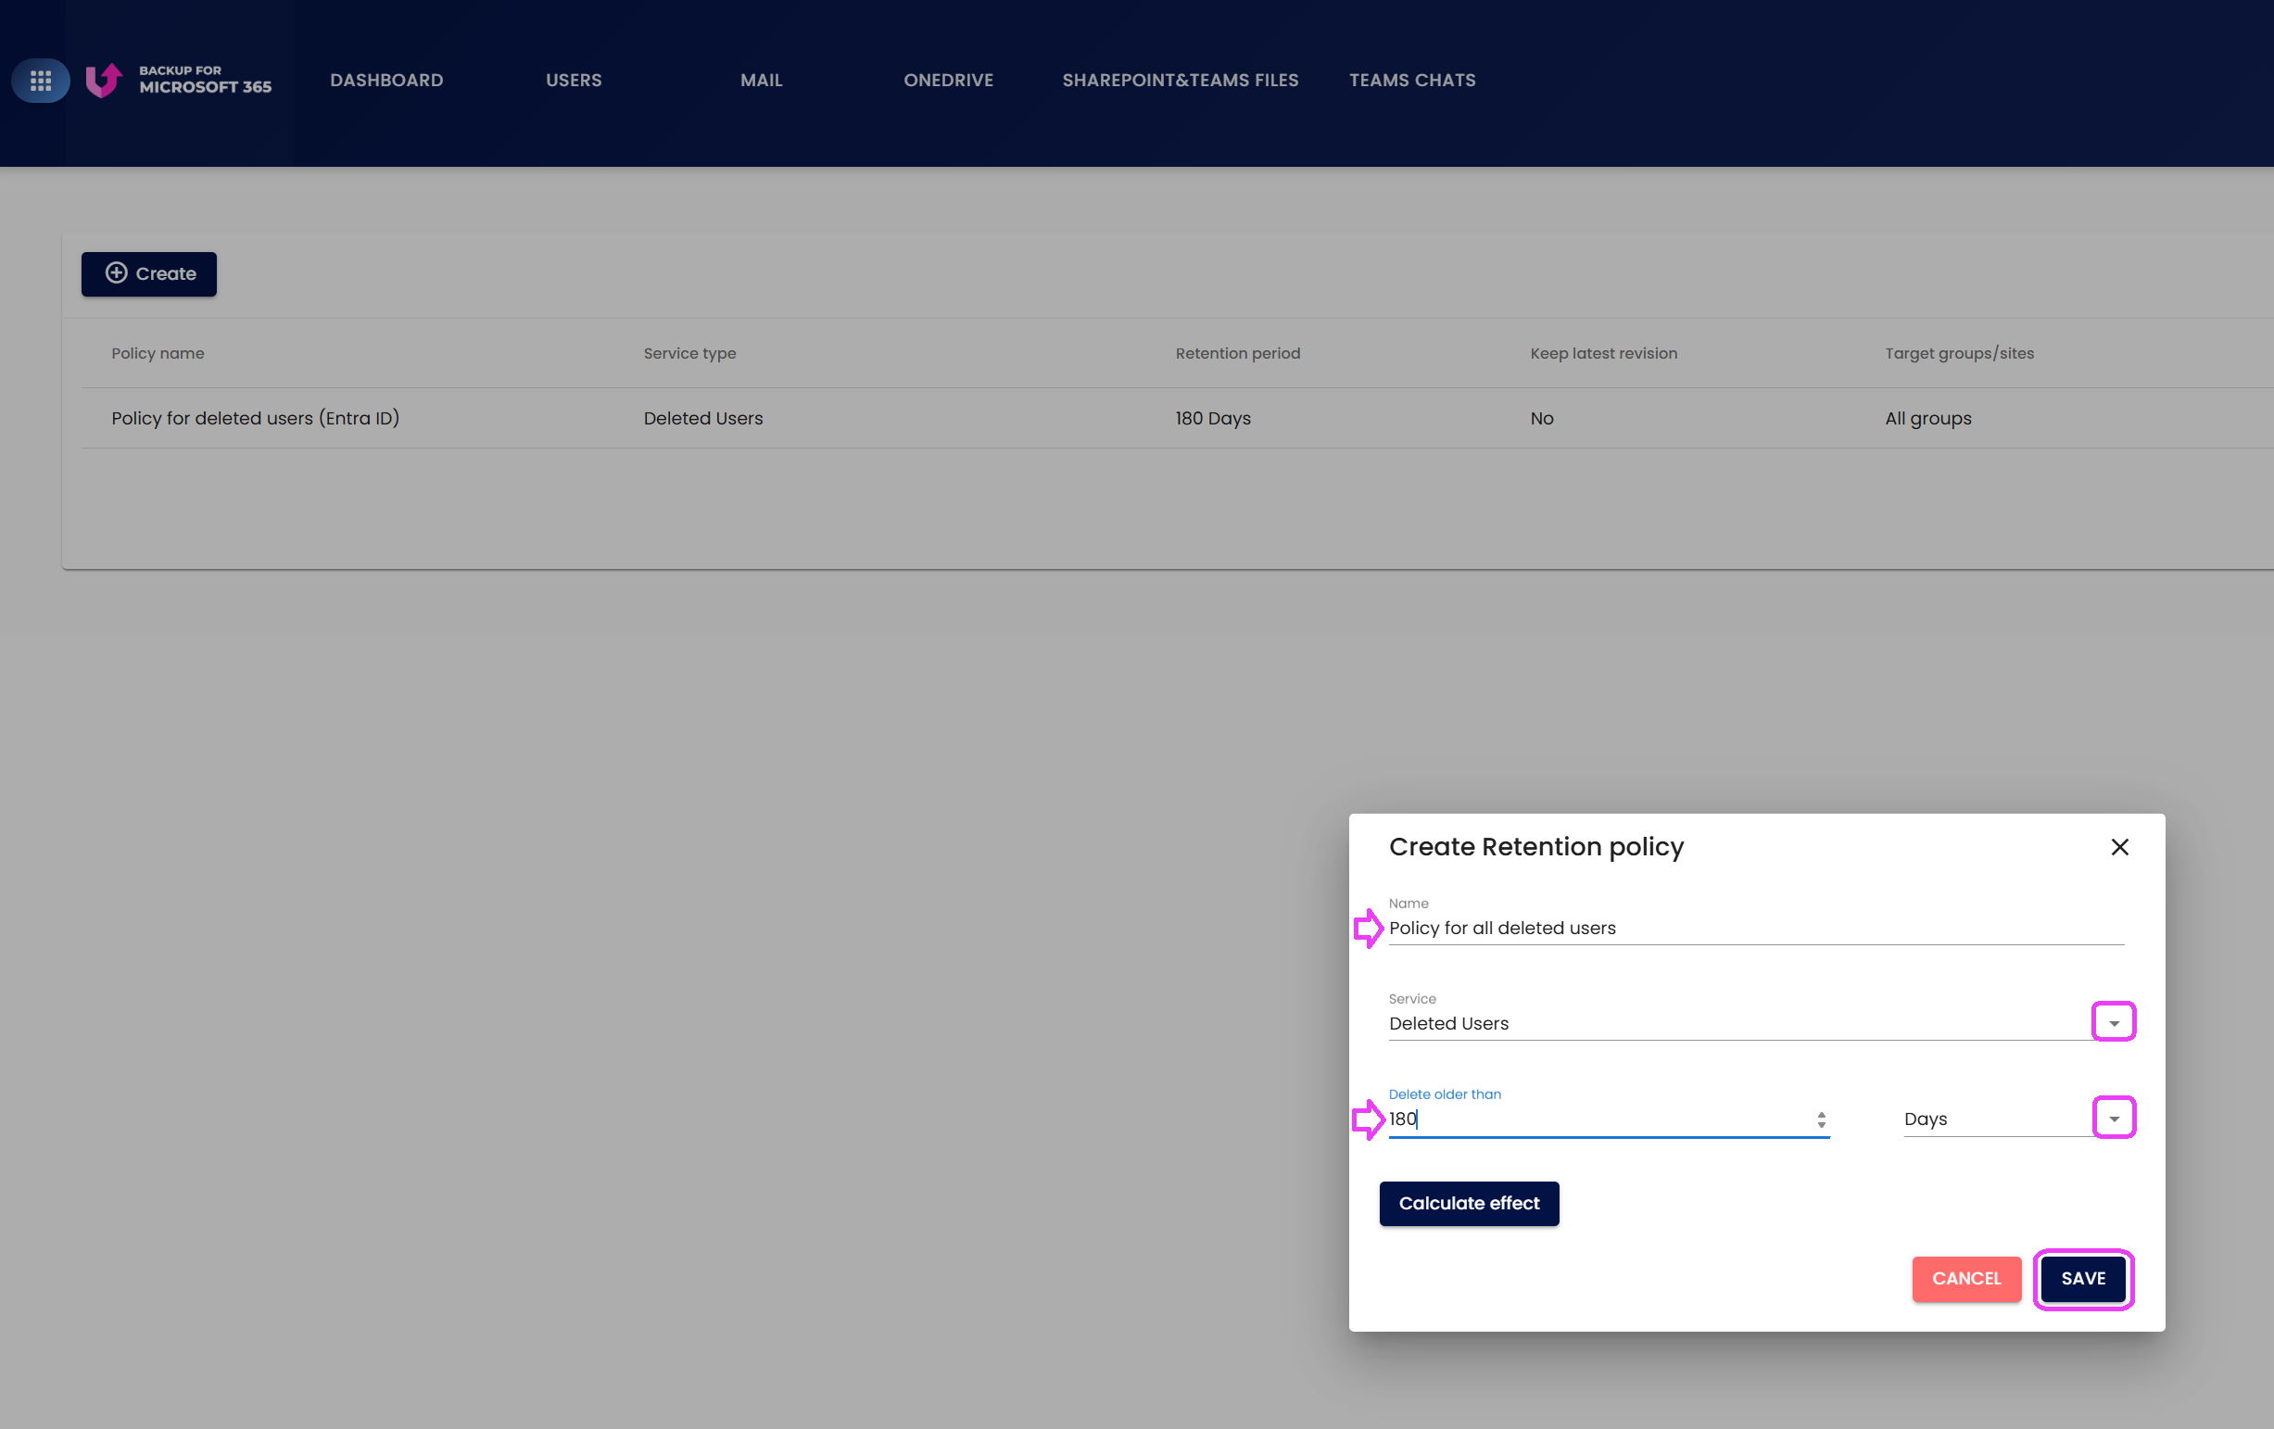Open the ONEDRIVE tab
2274x1429 pixels.
click(x=948, y=81)
